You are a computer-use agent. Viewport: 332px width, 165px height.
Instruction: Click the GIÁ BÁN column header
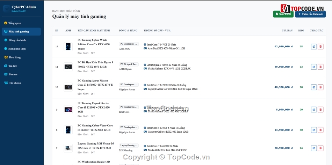[287, 31]
